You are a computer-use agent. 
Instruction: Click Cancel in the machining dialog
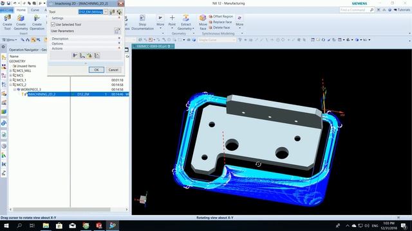[113, 70]
